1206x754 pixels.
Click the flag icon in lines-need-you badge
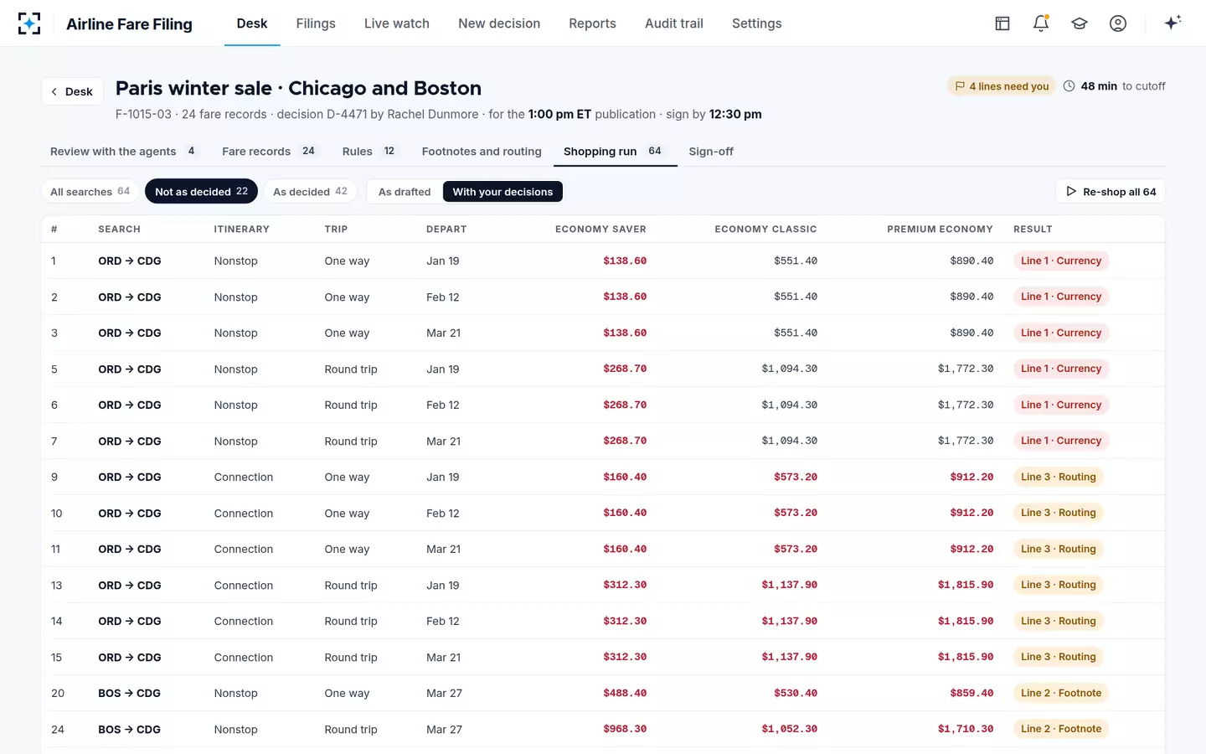point(960,86)
